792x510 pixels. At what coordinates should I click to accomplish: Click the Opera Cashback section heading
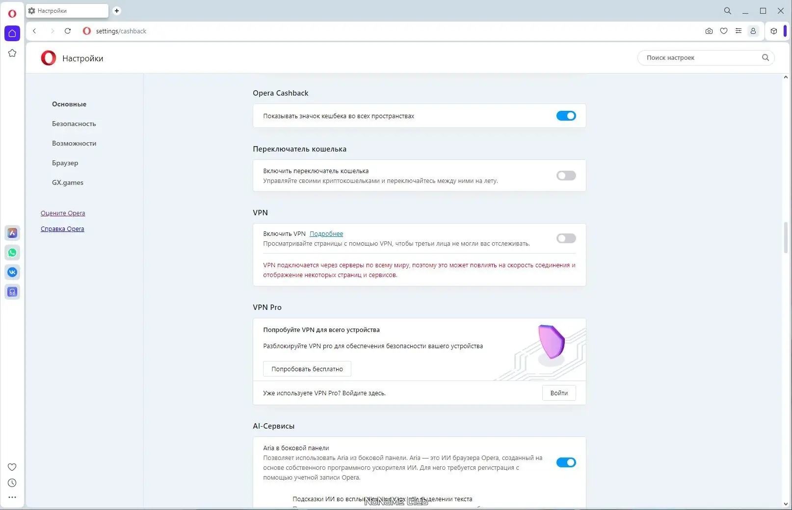(x=281, y=93)
